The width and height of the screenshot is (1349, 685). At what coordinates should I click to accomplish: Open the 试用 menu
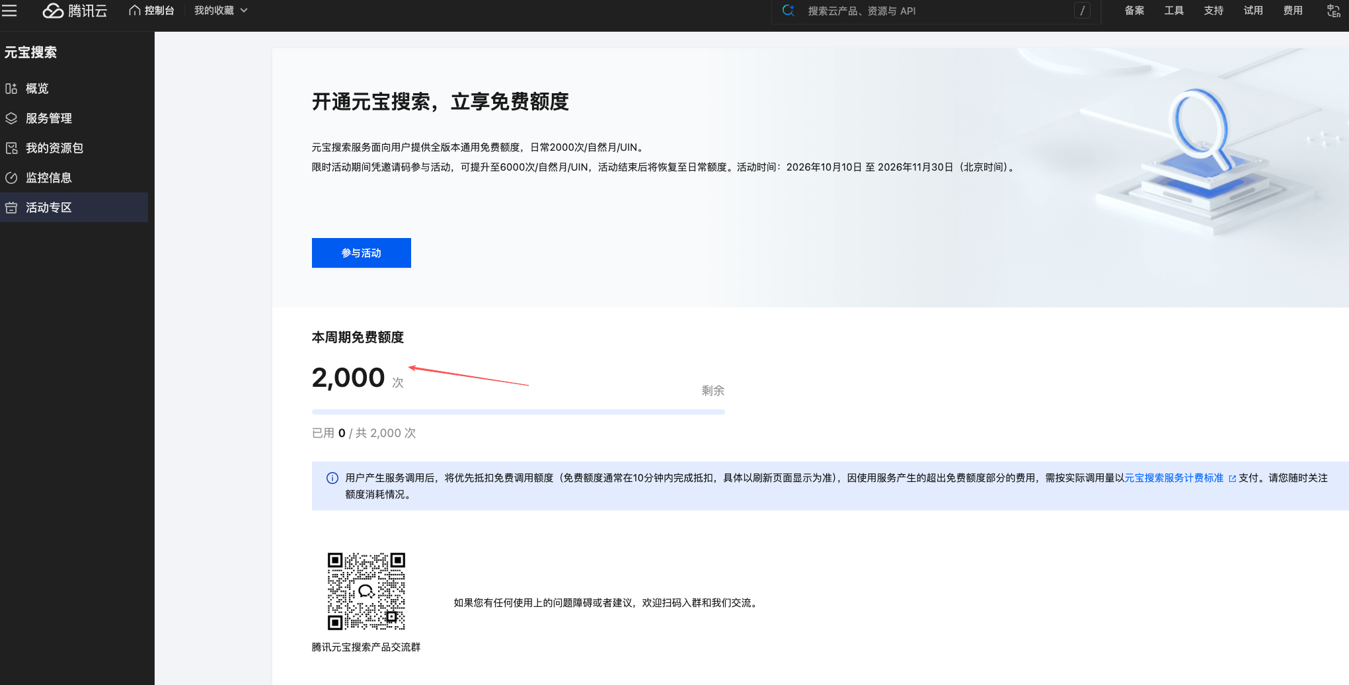[1253, 11]
